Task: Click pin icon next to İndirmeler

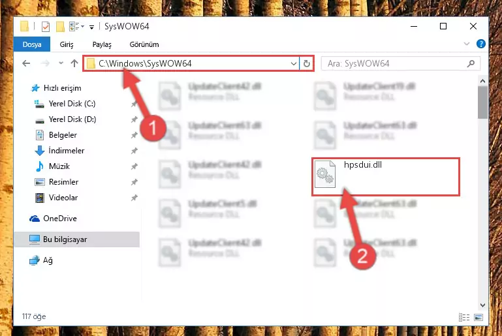Action: pyautogui.click(x=134, y=151)
